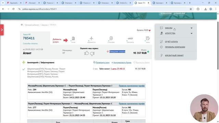
Task: Switch to the «Русский browser tab
Action: pyautogui.click(x=32, y=3)
